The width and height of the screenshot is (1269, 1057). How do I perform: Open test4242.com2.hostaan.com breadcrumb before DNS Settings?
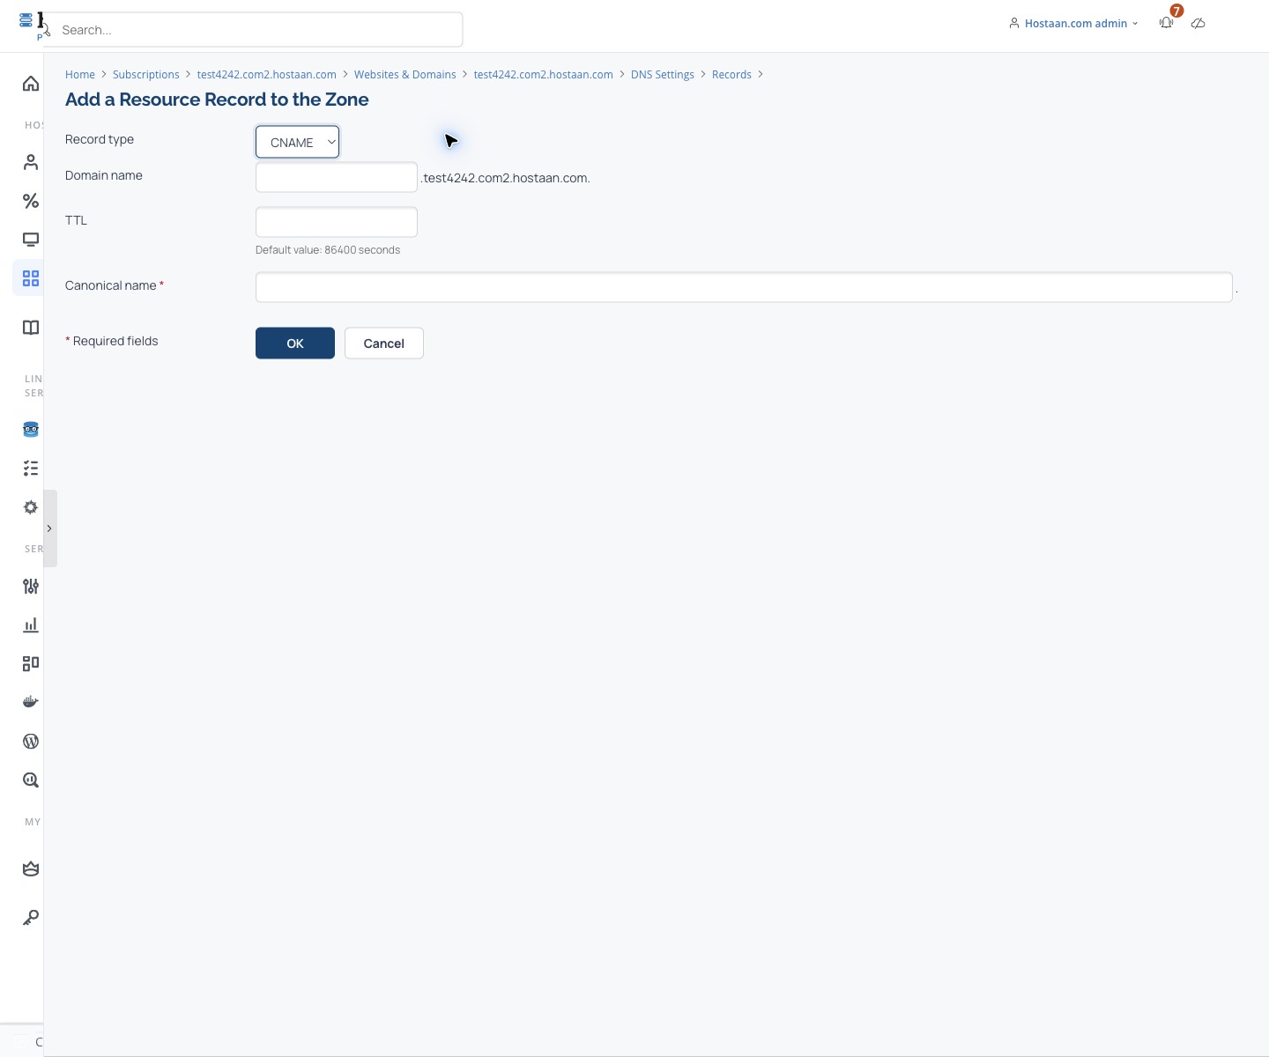coord(544,75)
